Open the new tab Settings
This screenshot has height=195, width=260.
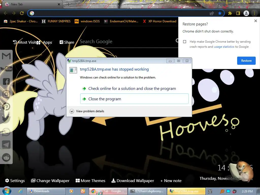pos(15,181)
